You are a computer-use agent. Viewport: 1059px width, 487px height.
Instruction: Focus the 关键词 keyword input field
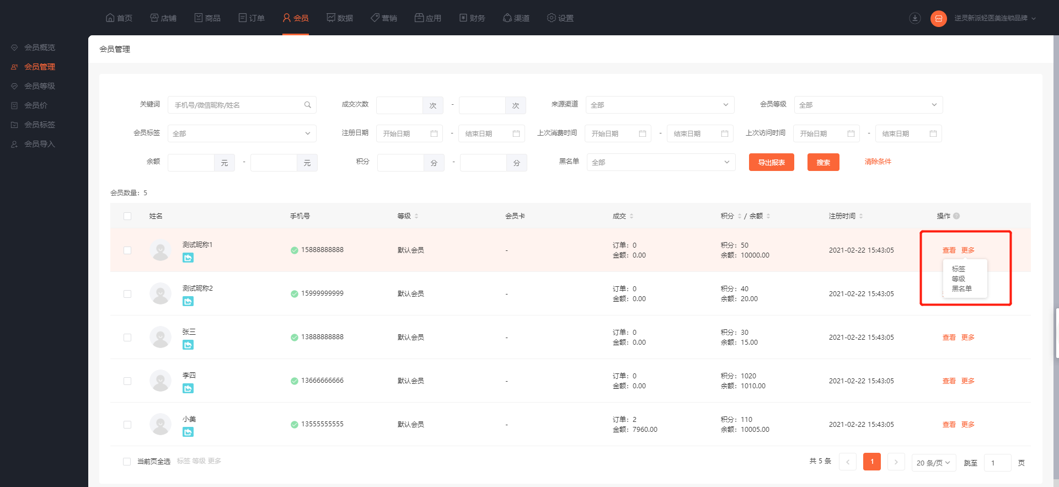pyautogui.click(x=242, y=105)
